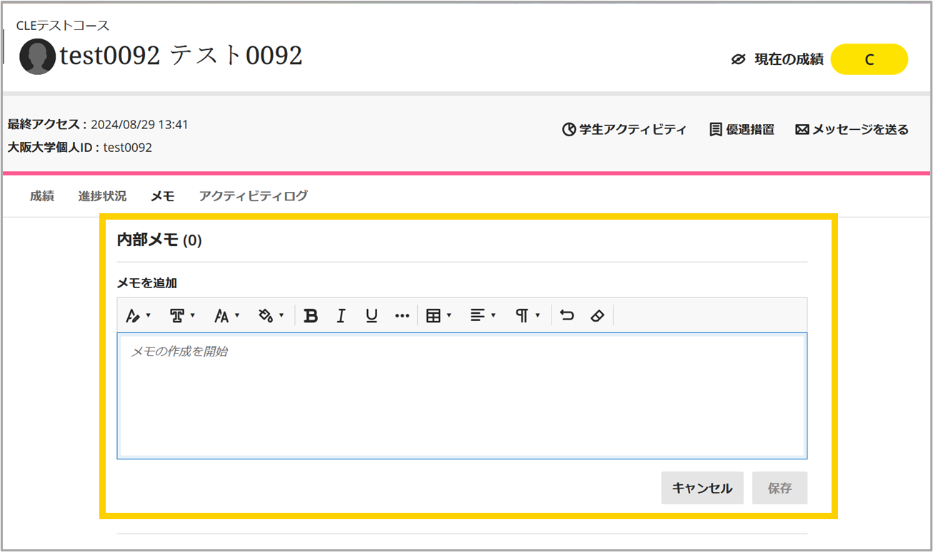This screenshot has height=552, width=933.
Task: Open more formatting options ellipsis
Action: 402,316
